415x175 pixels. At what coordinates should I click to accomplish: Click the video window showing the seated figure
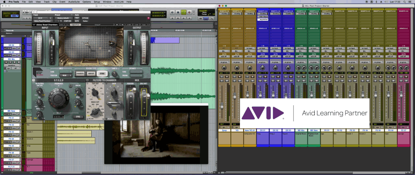156,134
